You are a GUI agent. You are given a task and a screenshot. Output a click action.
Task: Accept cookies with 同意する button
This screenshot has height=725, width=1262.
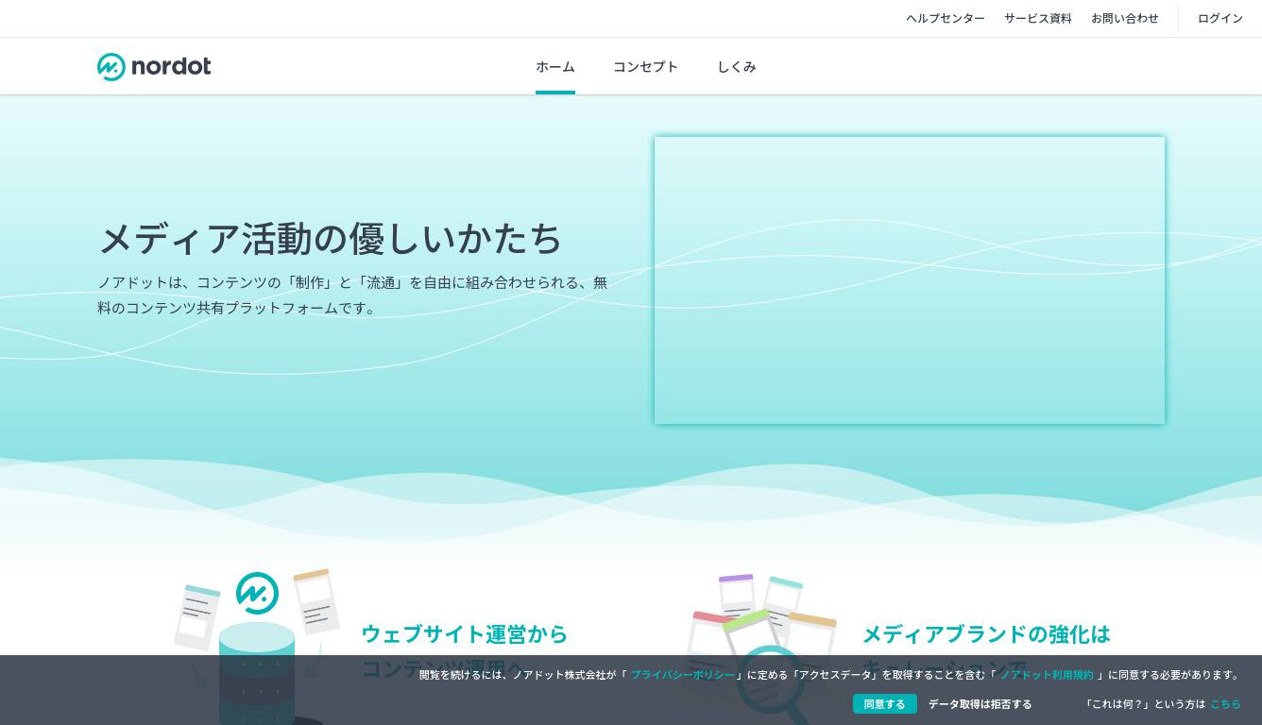click(x=885, y=704)
